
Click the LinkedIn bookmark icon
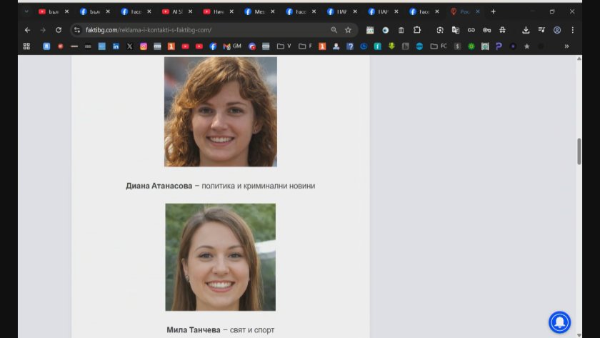point(116,46)
